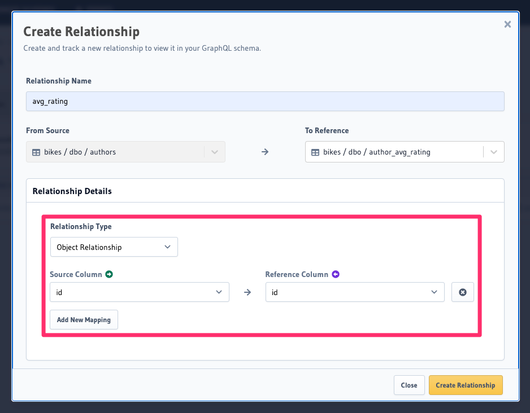Dismiss the Create Relationship dialog via the X
Image resolution: width=530 pixels, height=413 pixels.
click(507, 24)
